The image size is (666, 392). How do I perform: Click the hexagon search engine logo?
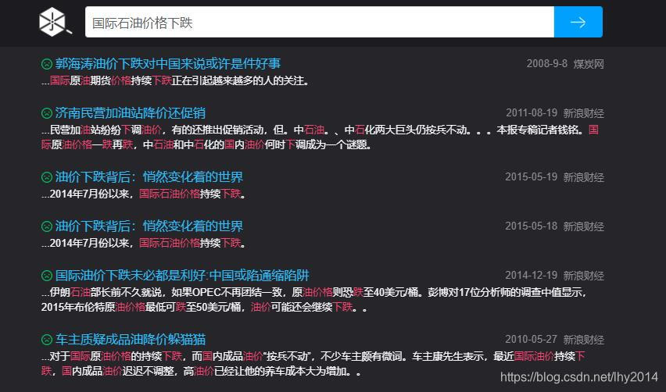[x=55, y=22]
